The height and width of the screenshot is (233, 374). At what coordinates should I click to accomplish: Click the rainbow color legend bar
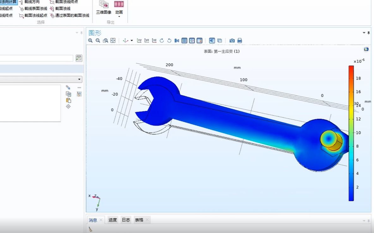pyautogui.click(x=351, y=132)
